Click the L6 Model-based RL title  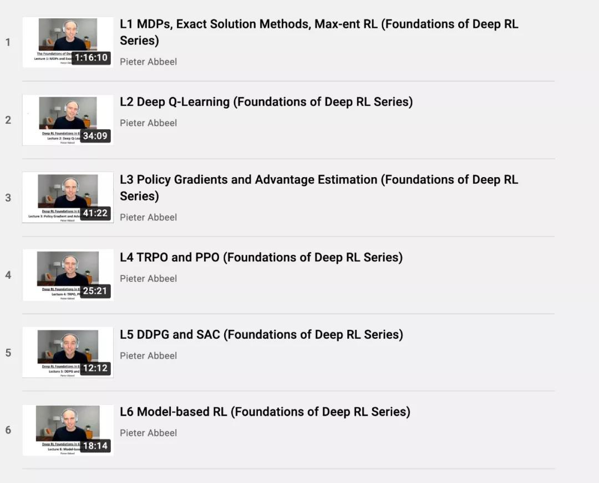click(265, 412)
